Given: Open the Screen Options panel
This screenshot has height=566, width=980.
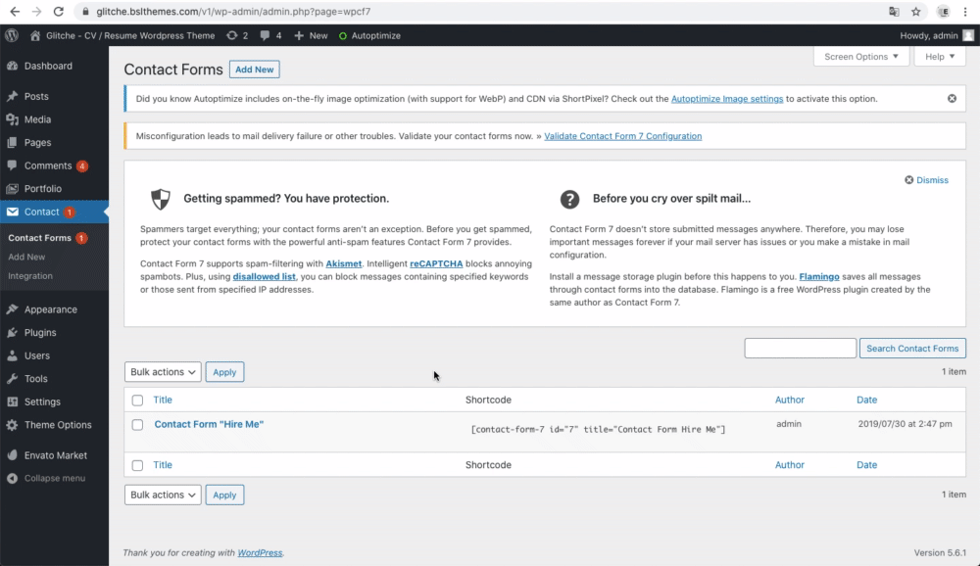Looking at the screenshot, I should tap(861, 57).
